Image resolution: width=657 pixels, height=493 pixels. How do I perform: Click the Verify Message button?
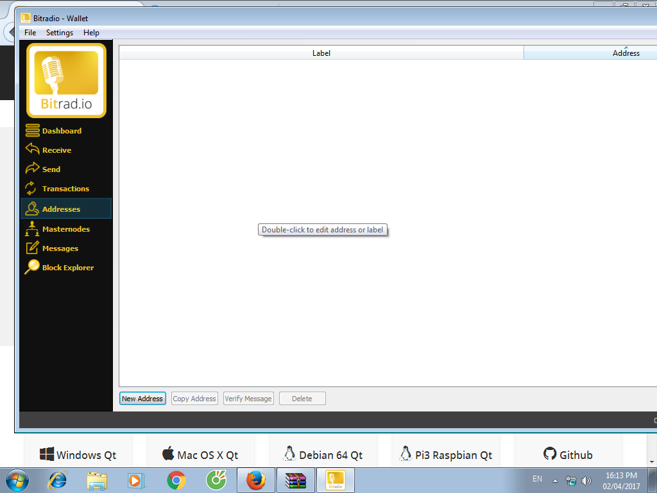pos(248,398)
